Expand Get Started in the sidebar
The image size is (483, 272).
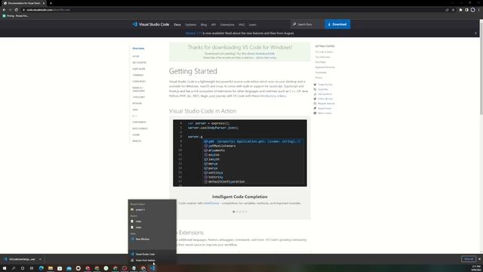point(140,63)
